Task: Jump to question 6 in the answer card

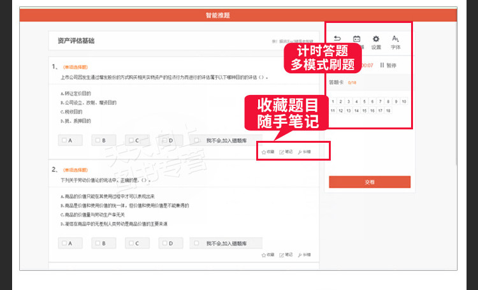Action: pos(372,101)
